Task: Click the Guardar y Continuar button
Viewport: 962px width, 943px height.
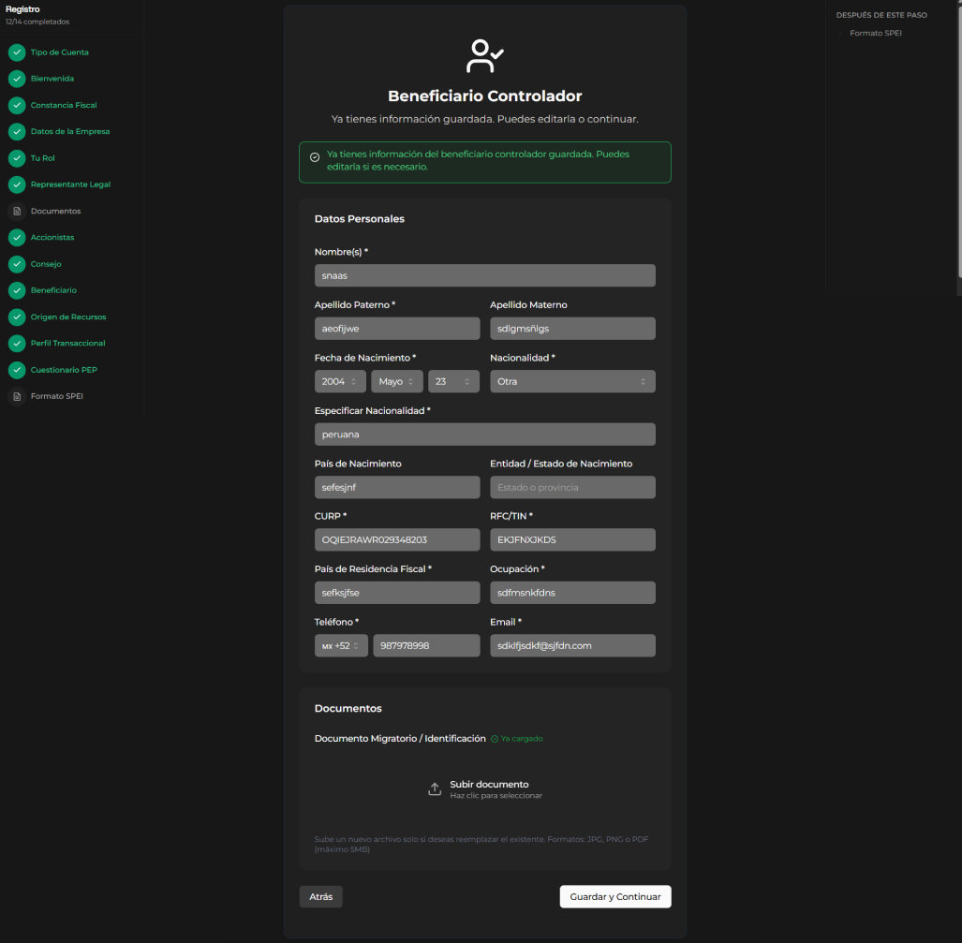Action: [615, 896]
